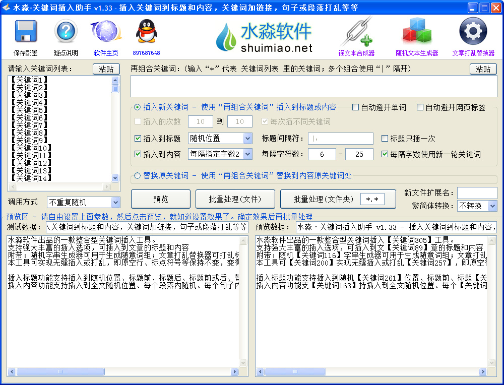Image resolution: width=504 pixels, height=385 pixels.
Task: Click the title bar application icon
Action: click(x=6, y=7)
